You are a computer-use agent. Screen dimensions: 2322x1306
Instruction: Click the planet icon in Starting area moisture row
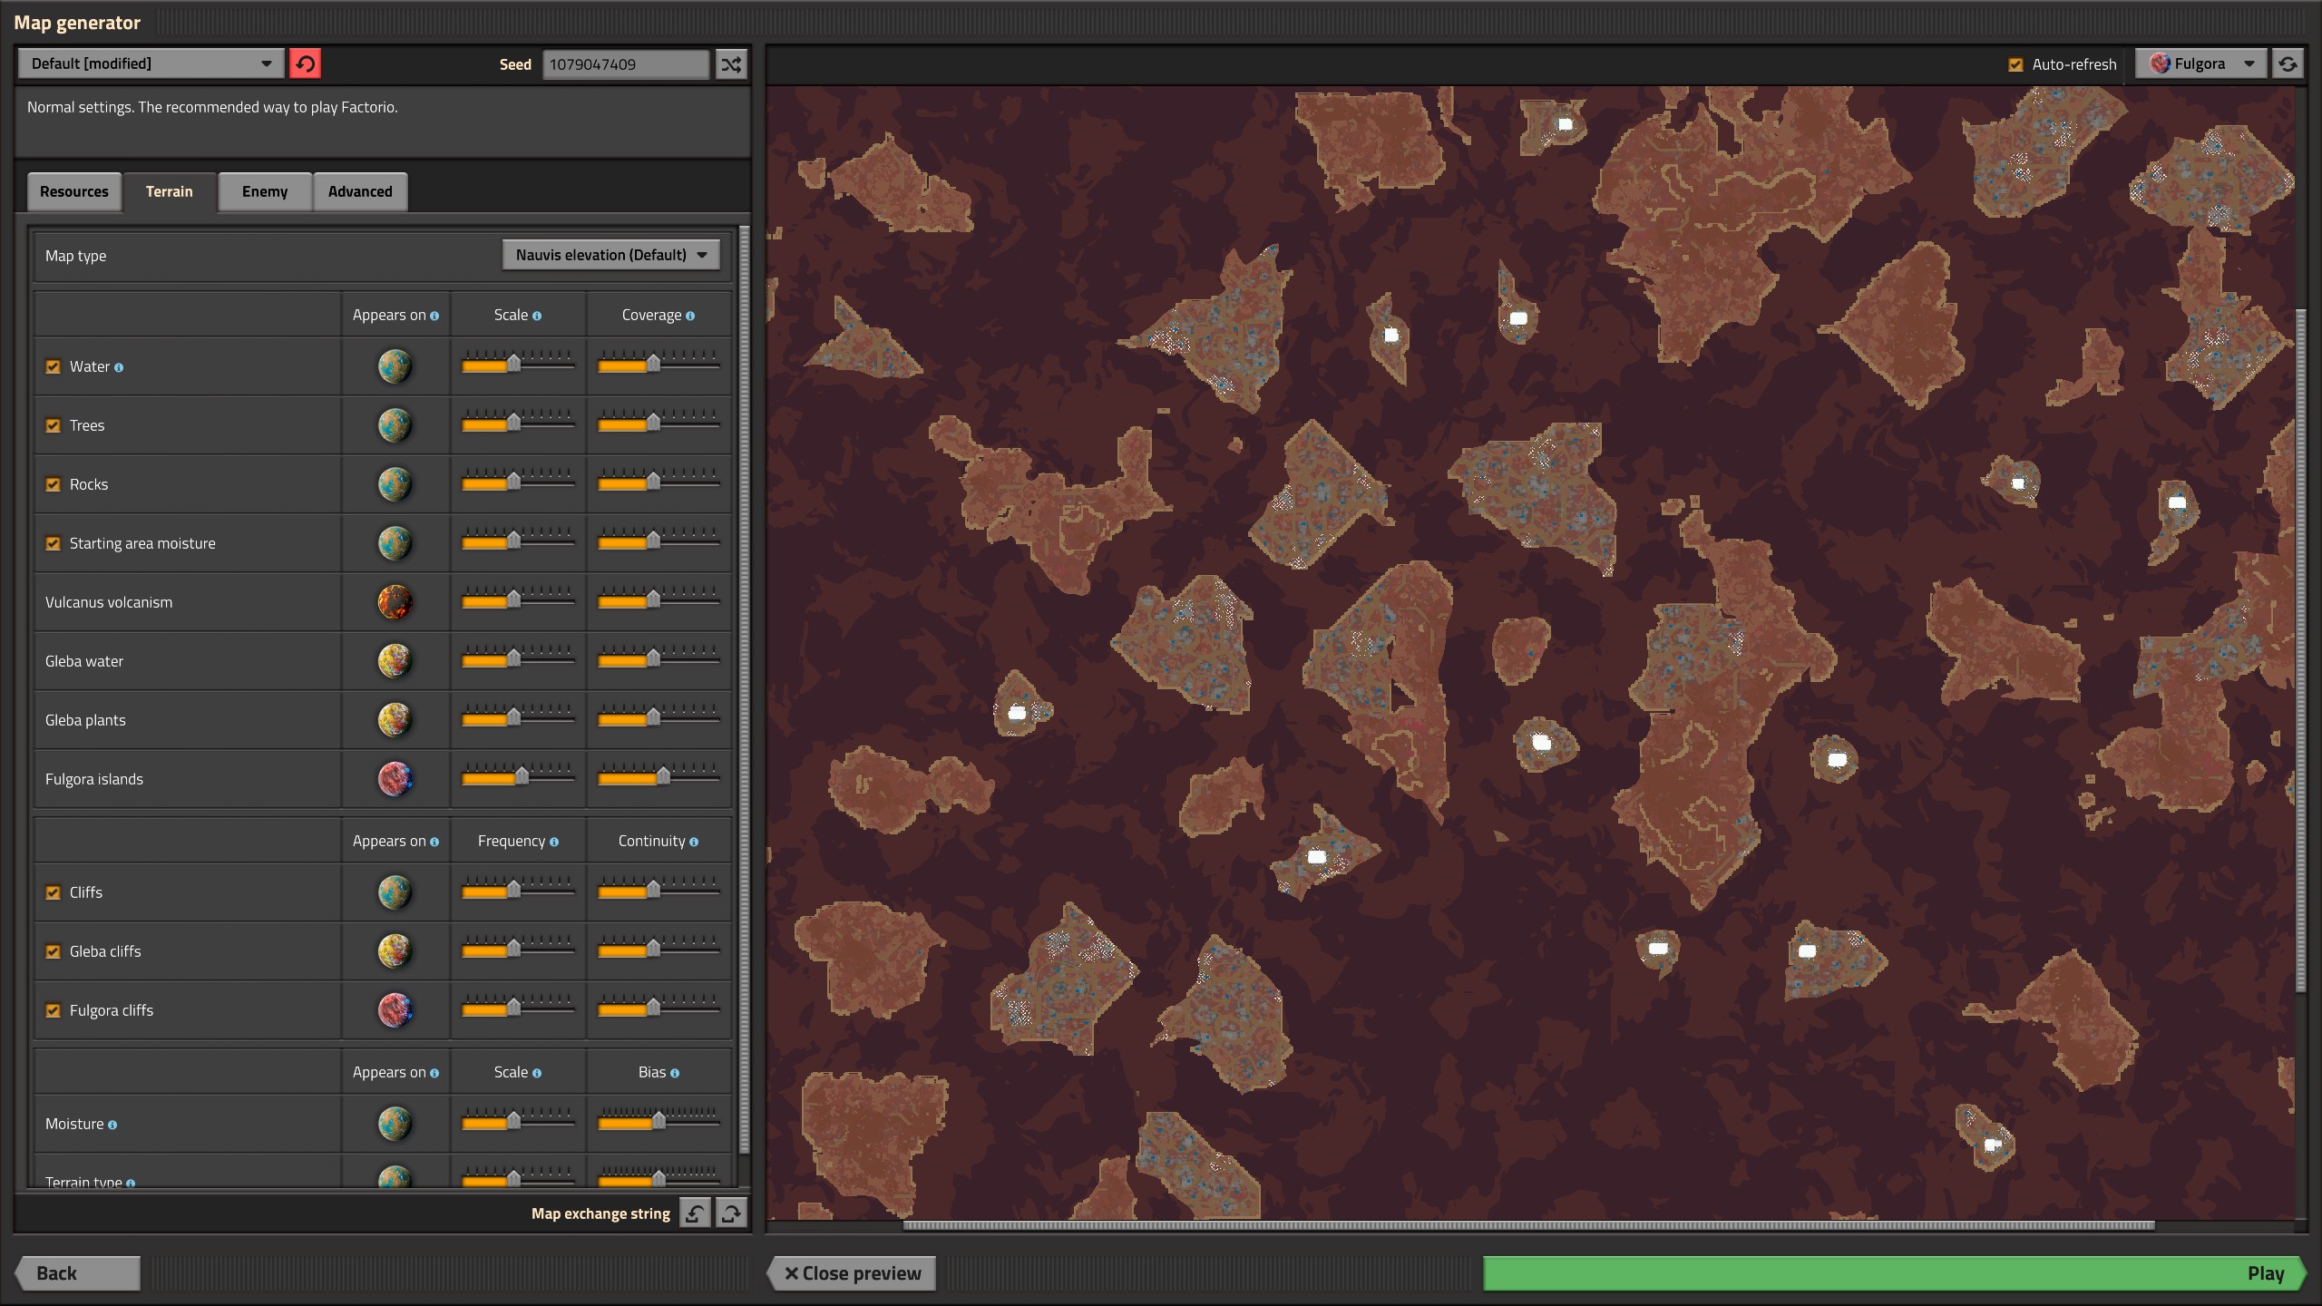click(x=395, y=543)
